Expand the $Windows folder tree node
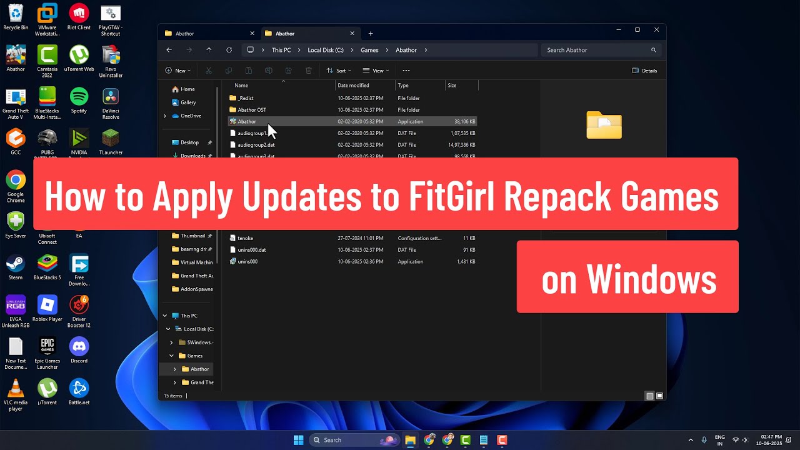Image resolution: width=800 pixels, height=450 pixels. point(171,342)
